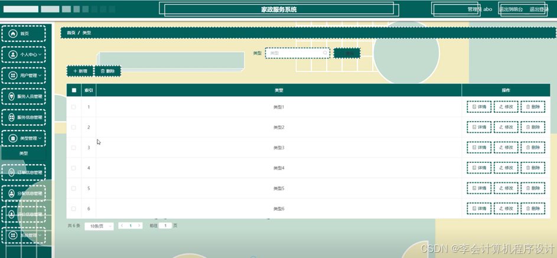Open the 10条/页 page size dropdown
This screenshot has width=557, height=258.
(x=99, y=226)
